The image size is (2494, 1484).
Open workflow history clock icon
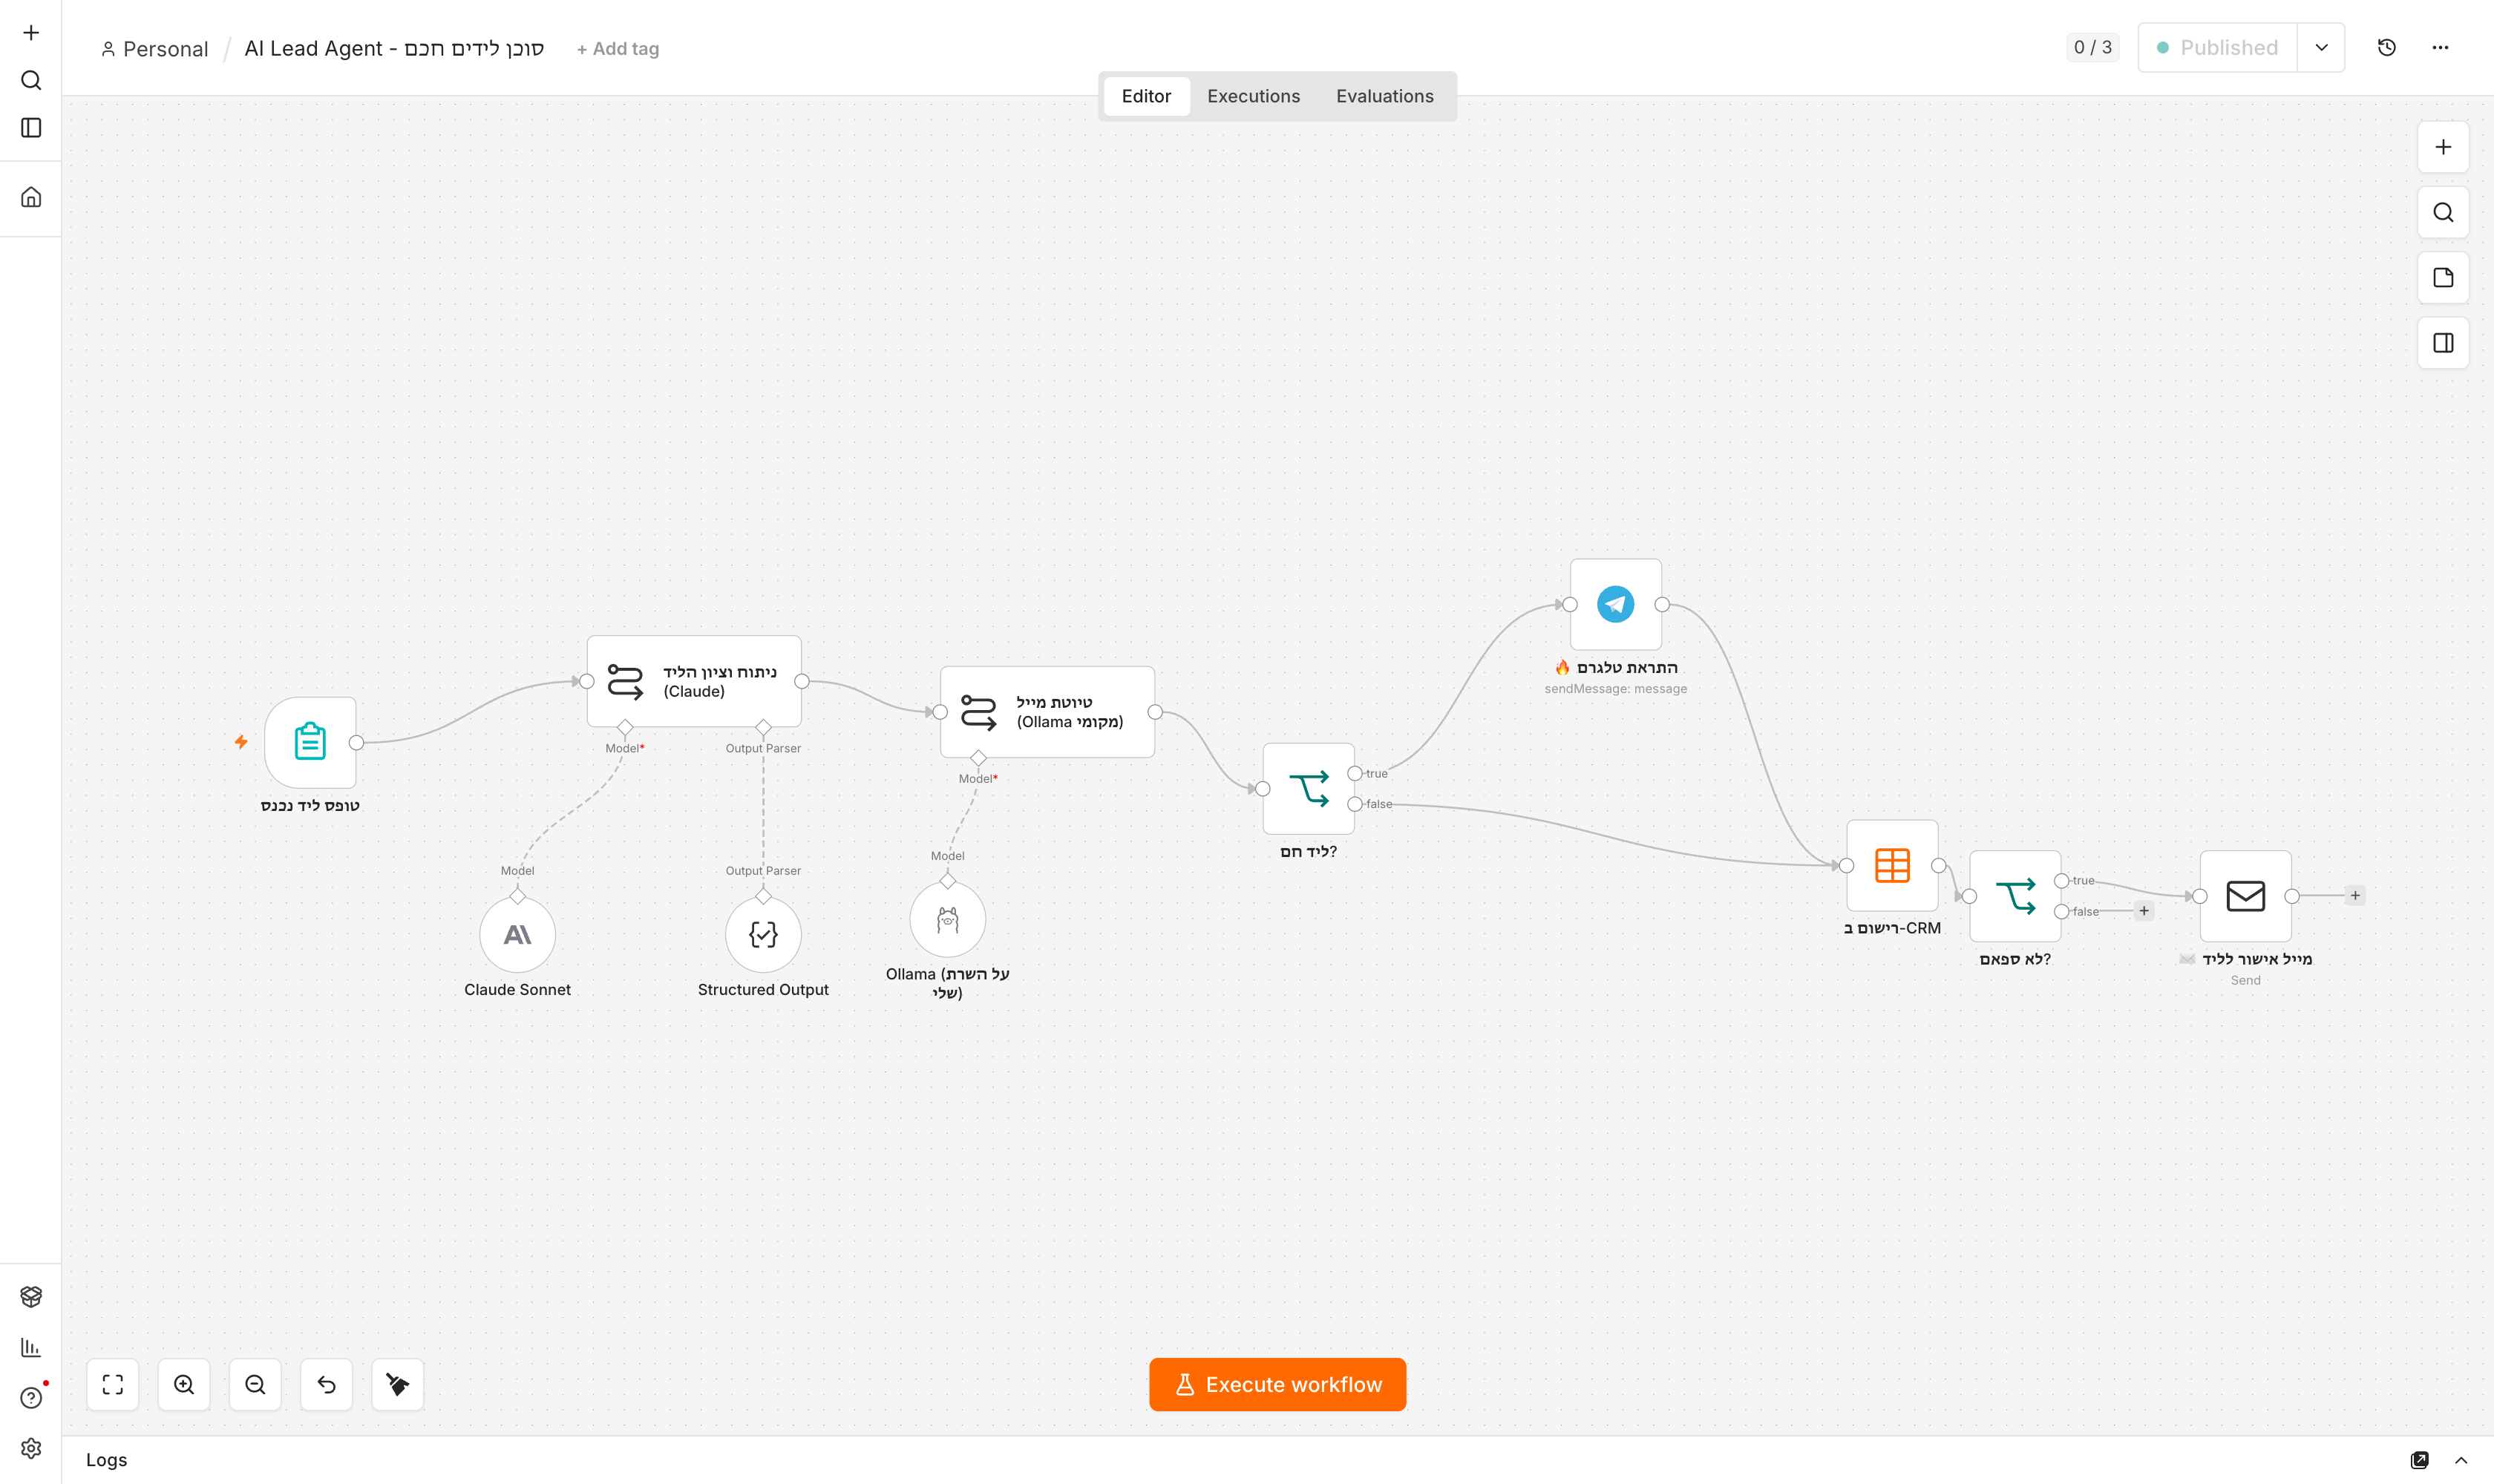pos(2387,47)
